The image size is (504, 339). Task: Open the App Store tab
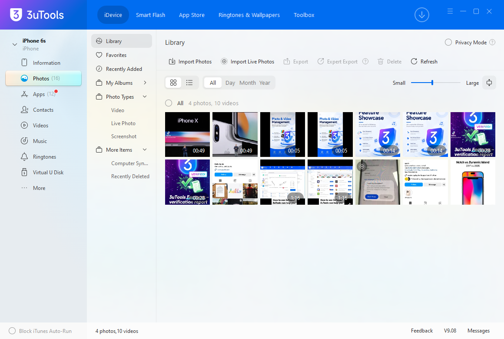(x=192, y=15)
